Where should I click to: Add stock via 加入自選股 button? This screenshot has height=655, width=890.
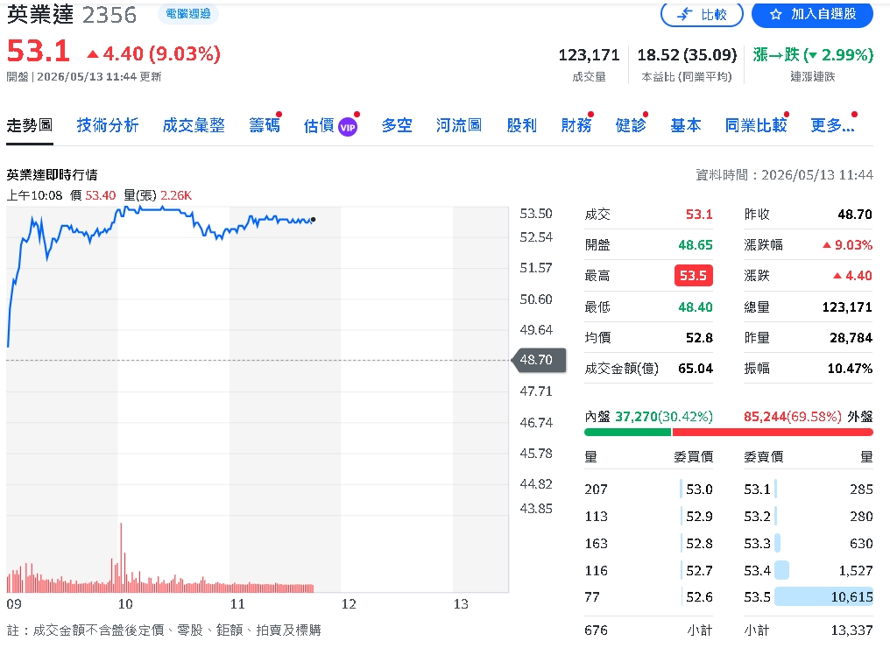point(812,14)
